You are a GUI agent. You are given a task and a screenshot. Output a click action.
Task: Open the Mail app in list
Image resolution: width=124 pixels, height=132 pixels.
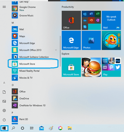[x=34, y=29]
